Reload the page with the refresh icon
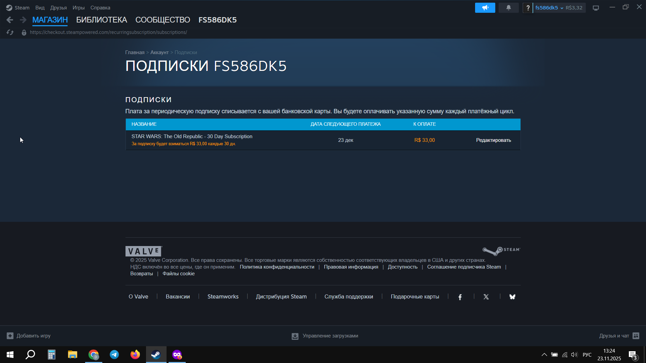Viewport: 646px width, 363px height. tap(10, 32)
